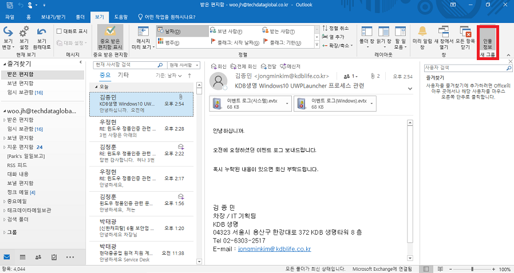Open 폴더 창 layout icon
The image size is (514, 273).
(367, 38)
